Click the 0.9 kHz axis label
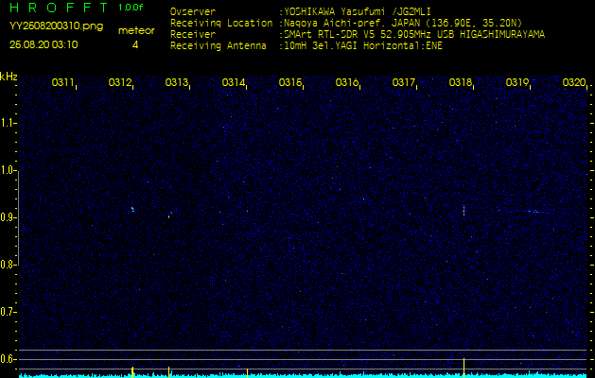 (8, 217)
